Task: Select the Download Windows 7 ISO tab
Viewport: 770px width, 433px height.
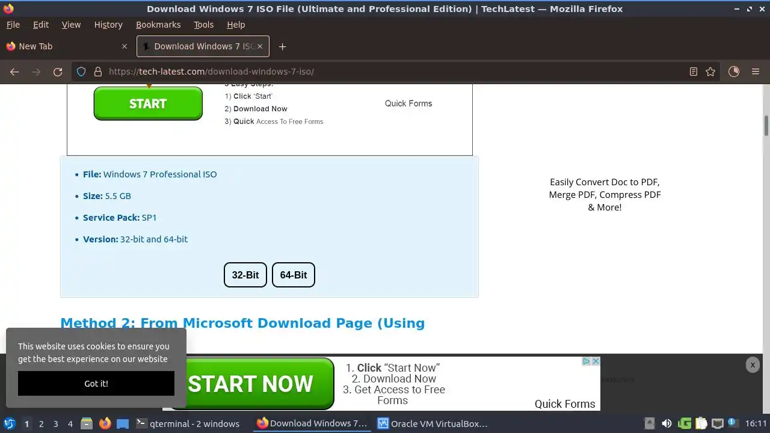Action: click(x=203, y=46)
